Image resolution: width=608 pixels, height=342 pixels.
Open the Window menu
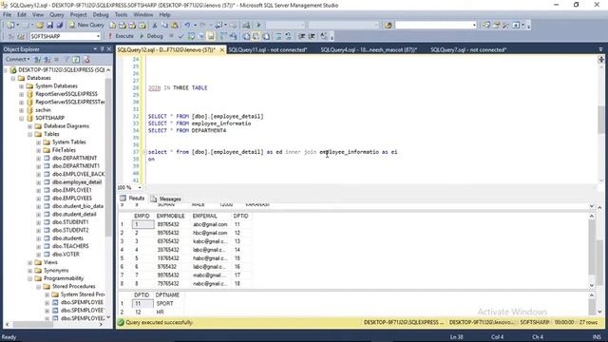click(x=143, y=15)
